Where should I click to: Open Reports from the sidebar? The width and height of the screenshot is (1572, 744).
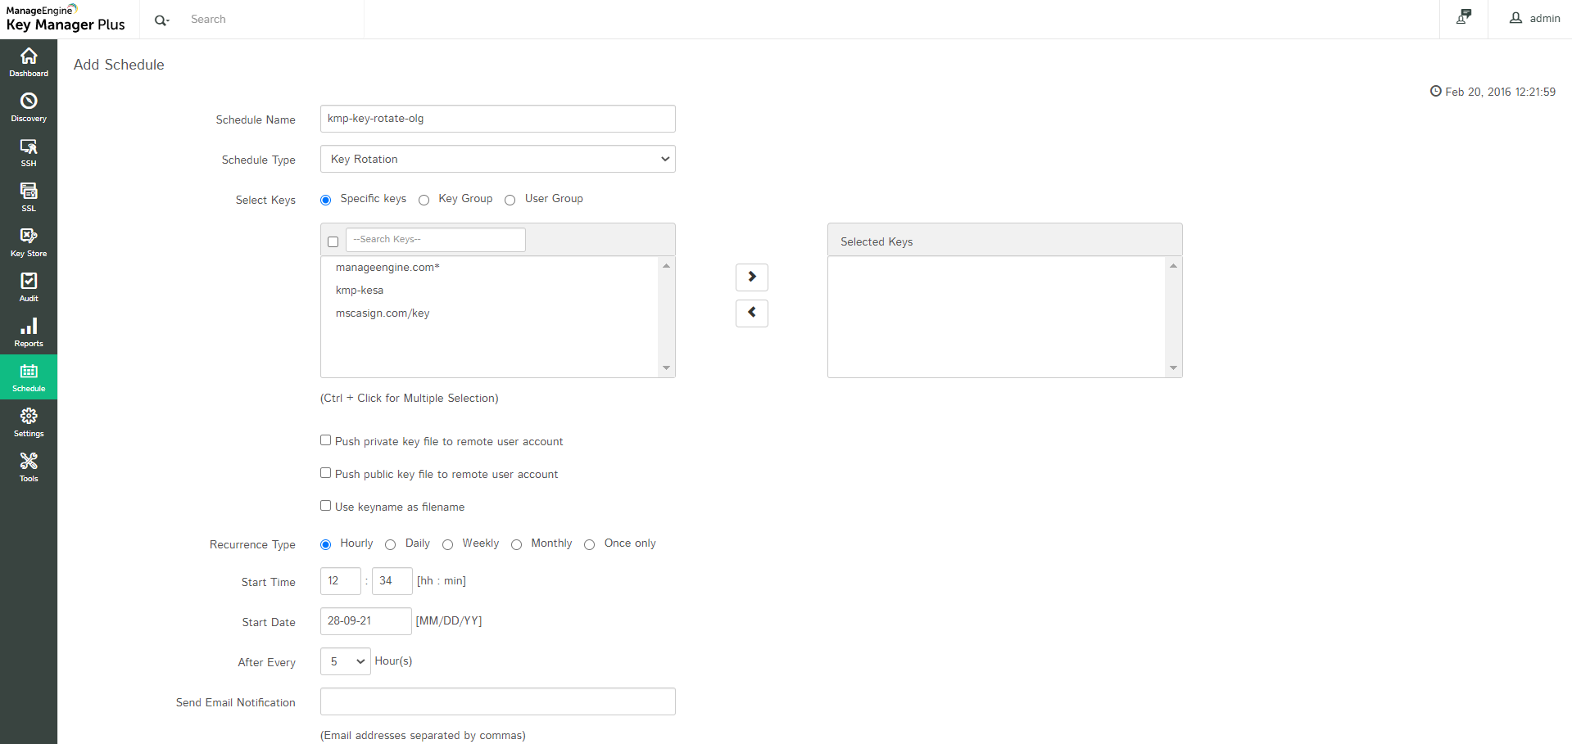29,331
